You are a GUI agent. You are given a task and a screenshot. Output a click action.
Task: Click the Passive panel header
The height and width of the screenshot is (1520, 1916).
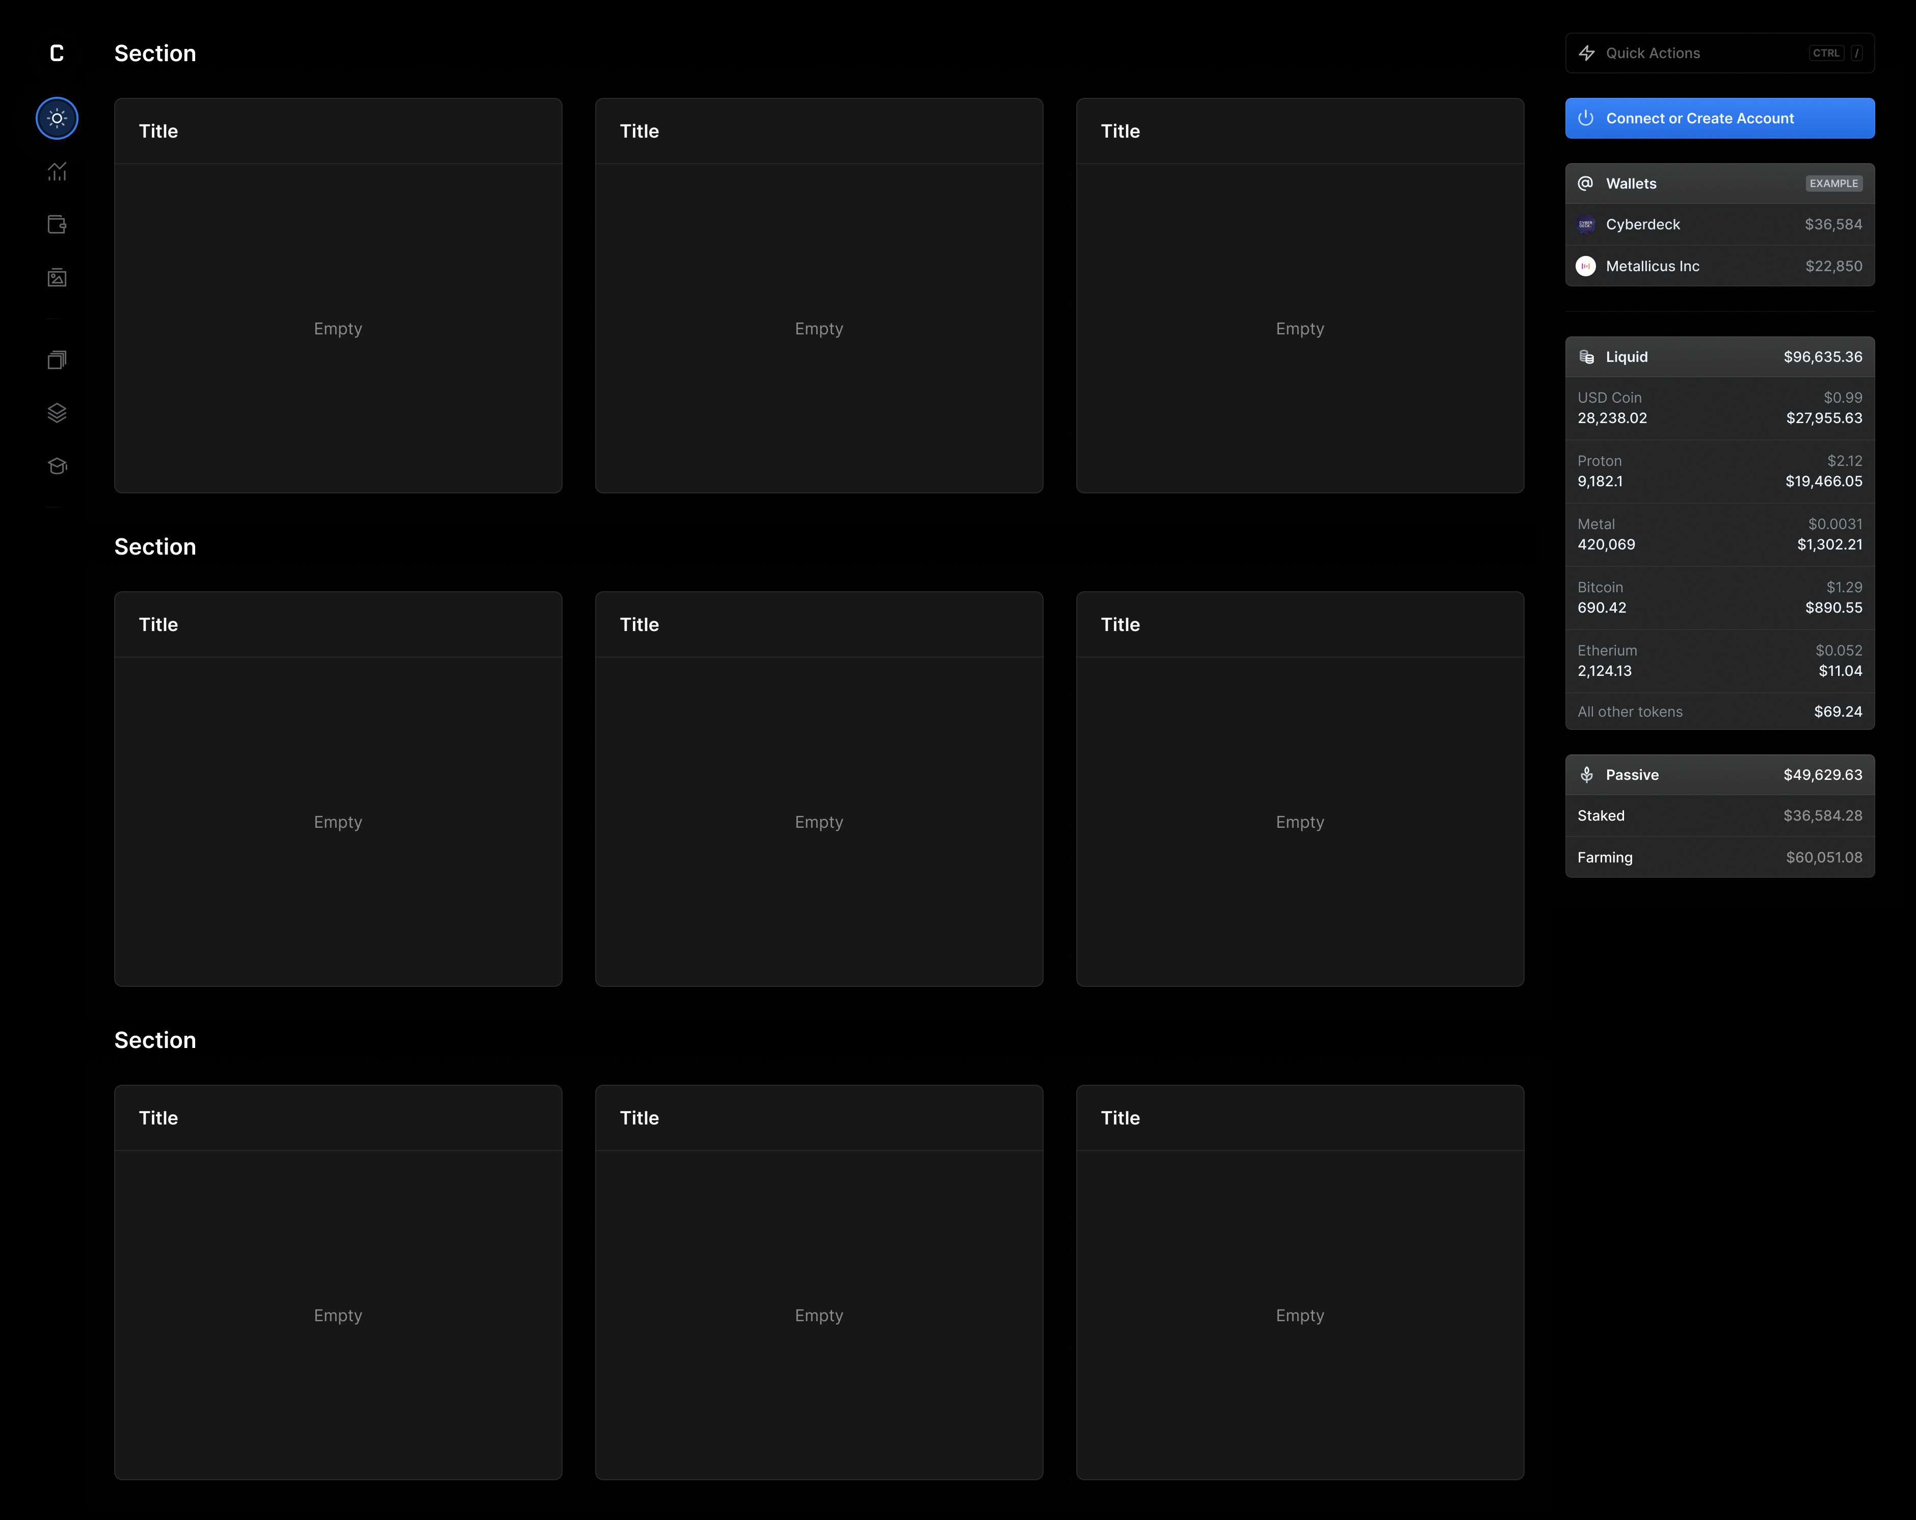1720,775
